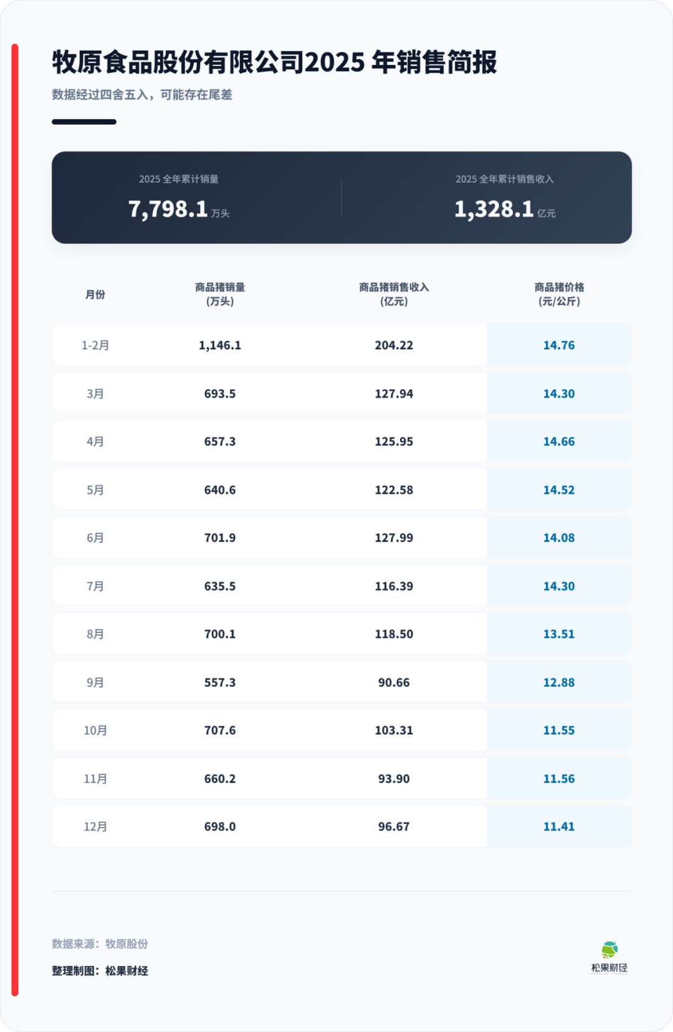Click the 松果财经 logo icon
This screenshot has width=673, height=1032.
pyautogui.click(x=609, y=950)
